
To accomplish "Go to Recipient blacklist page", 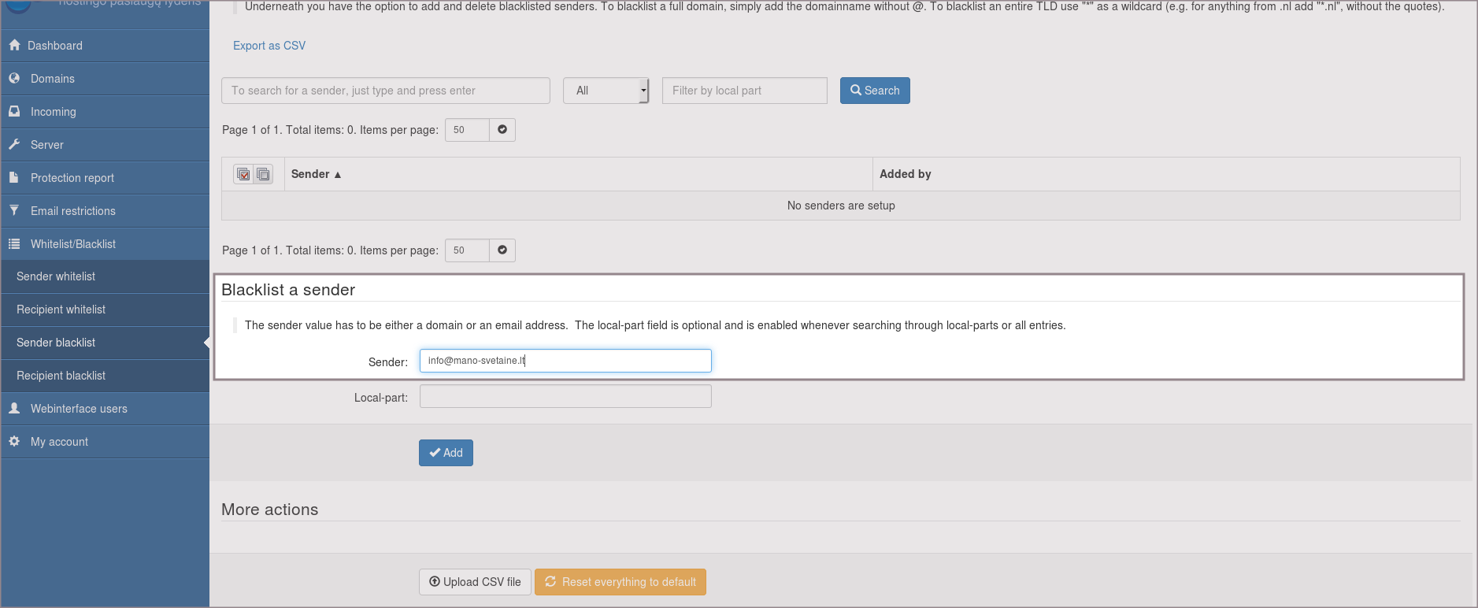I will coord(61,376).
